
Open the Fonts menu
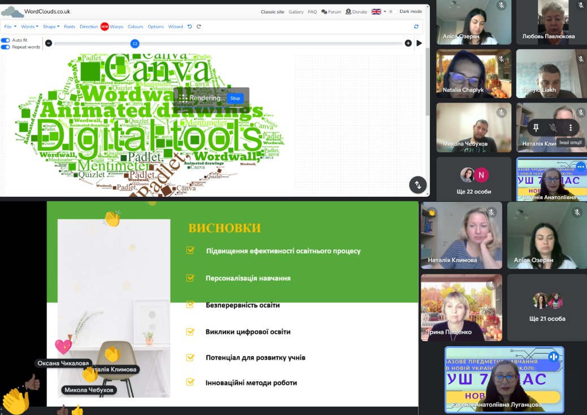click(x=69, y=27)
